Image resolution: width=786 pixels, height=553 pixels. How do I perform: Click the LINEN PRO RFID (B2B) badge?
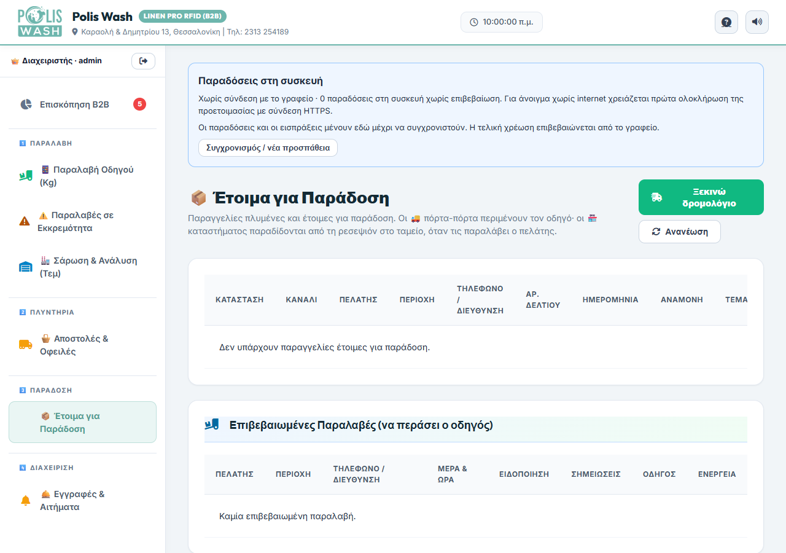coord(183,16)
